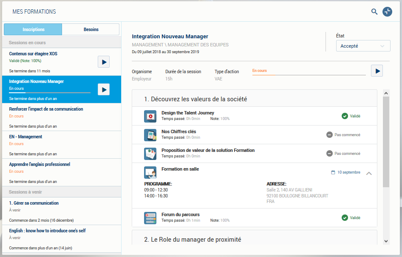402x257 pixels.
Task: Click the Pas commencé badge on Nos Chiffres clés
Action: coord(343,134)
